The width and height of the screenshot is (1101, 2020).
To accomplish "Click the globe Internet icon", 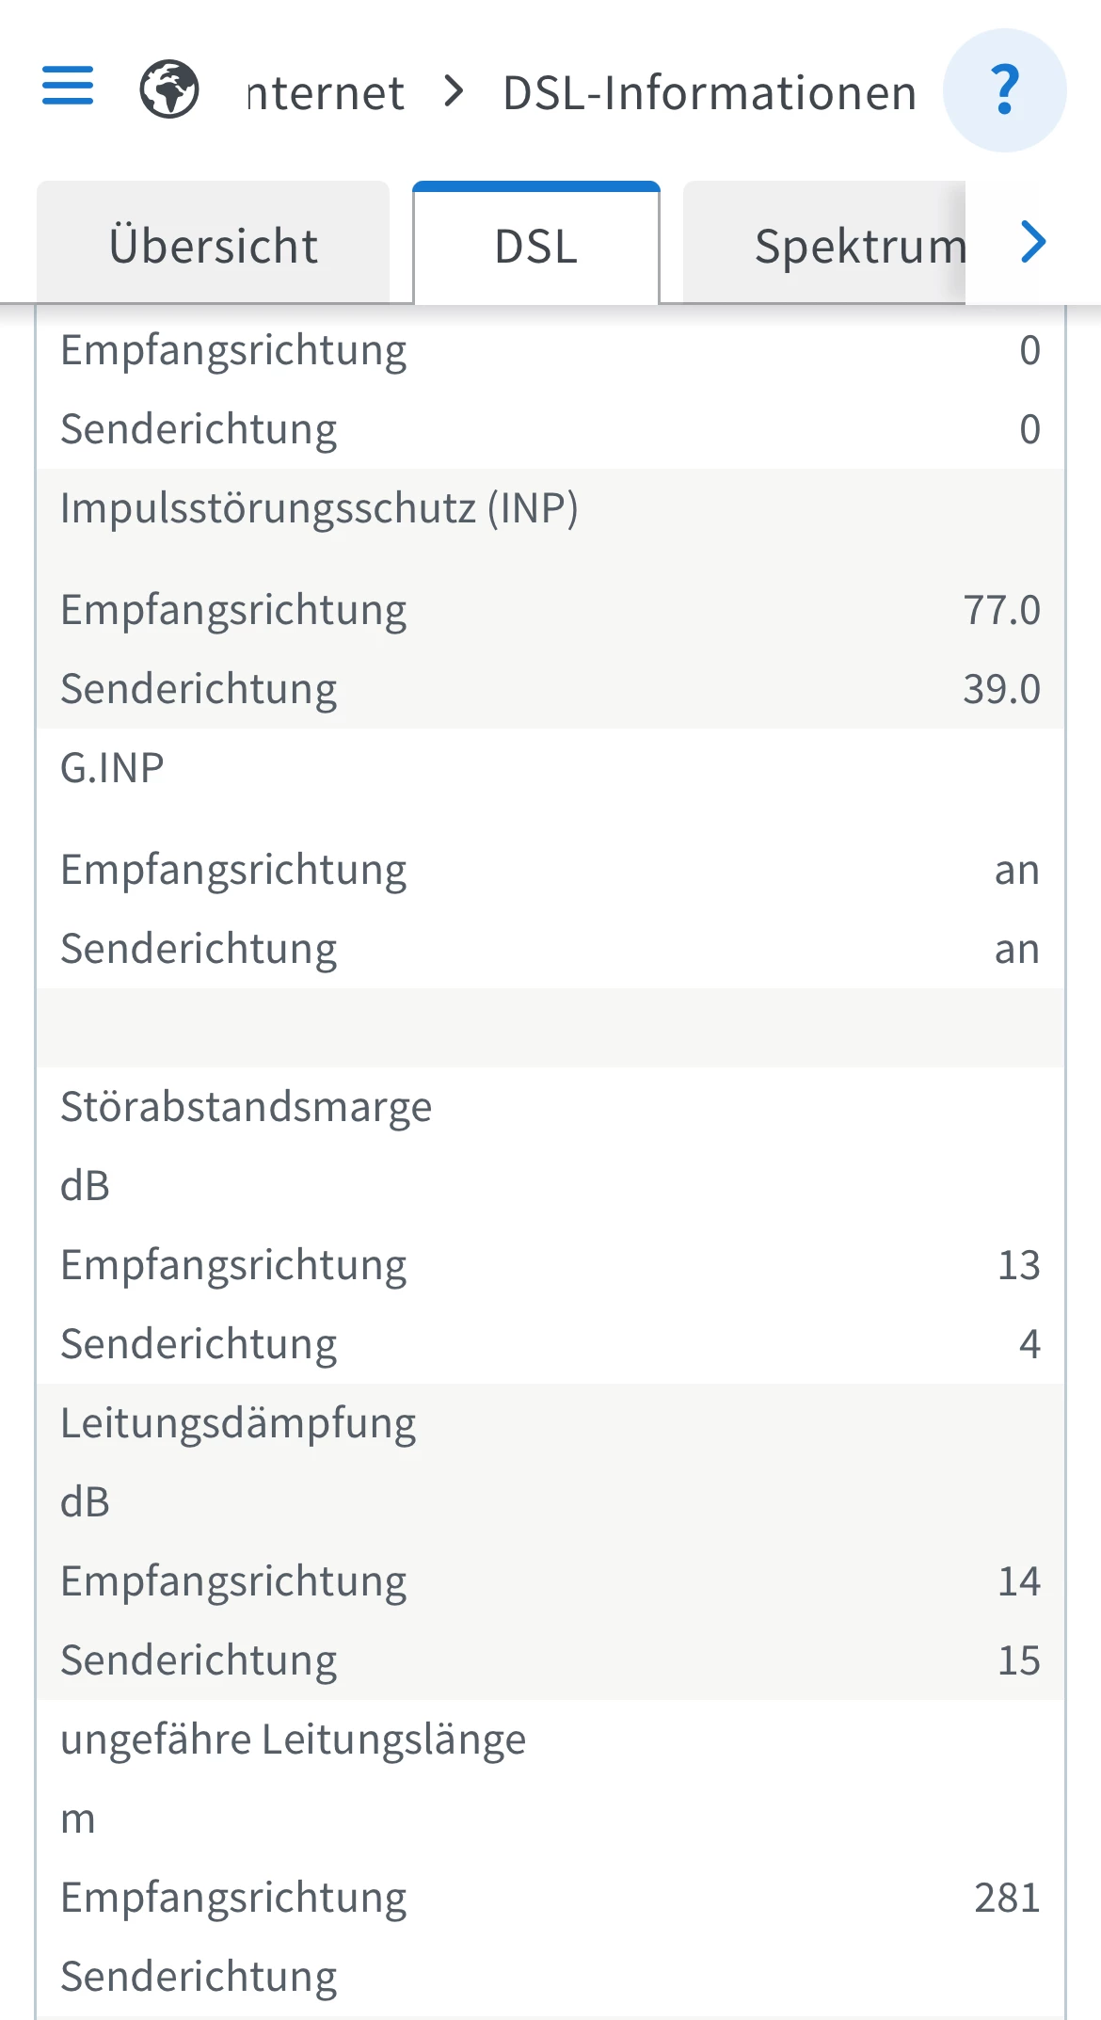I will 169,89.
